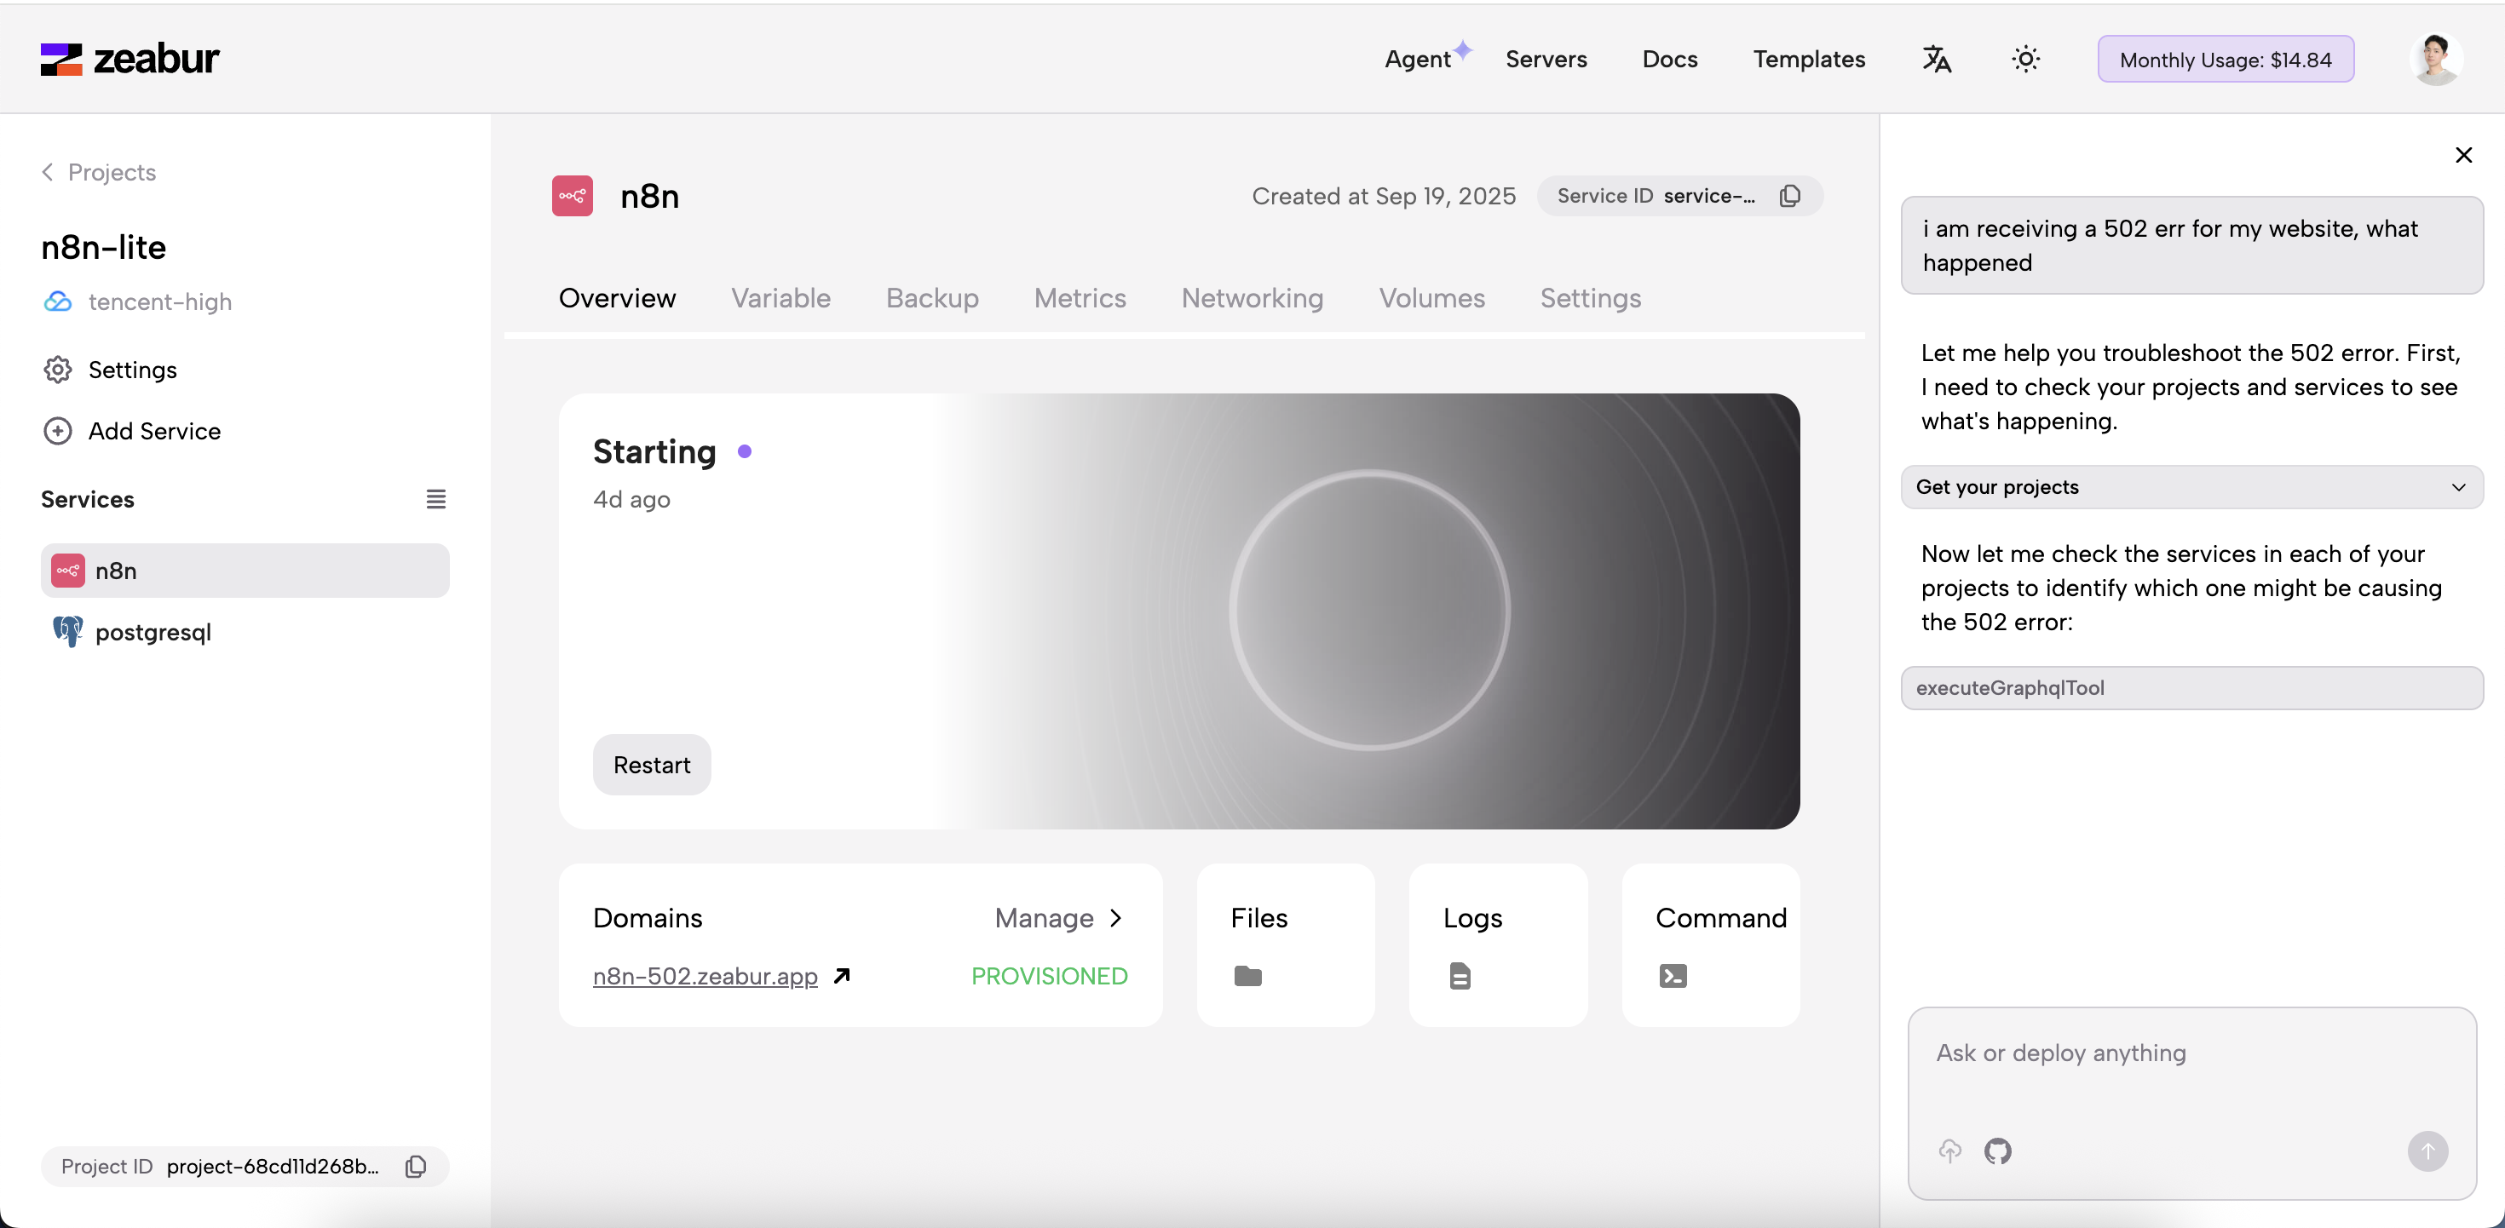
Task: Select the postgresql service in sidebar
Action: tap(153, 632)
